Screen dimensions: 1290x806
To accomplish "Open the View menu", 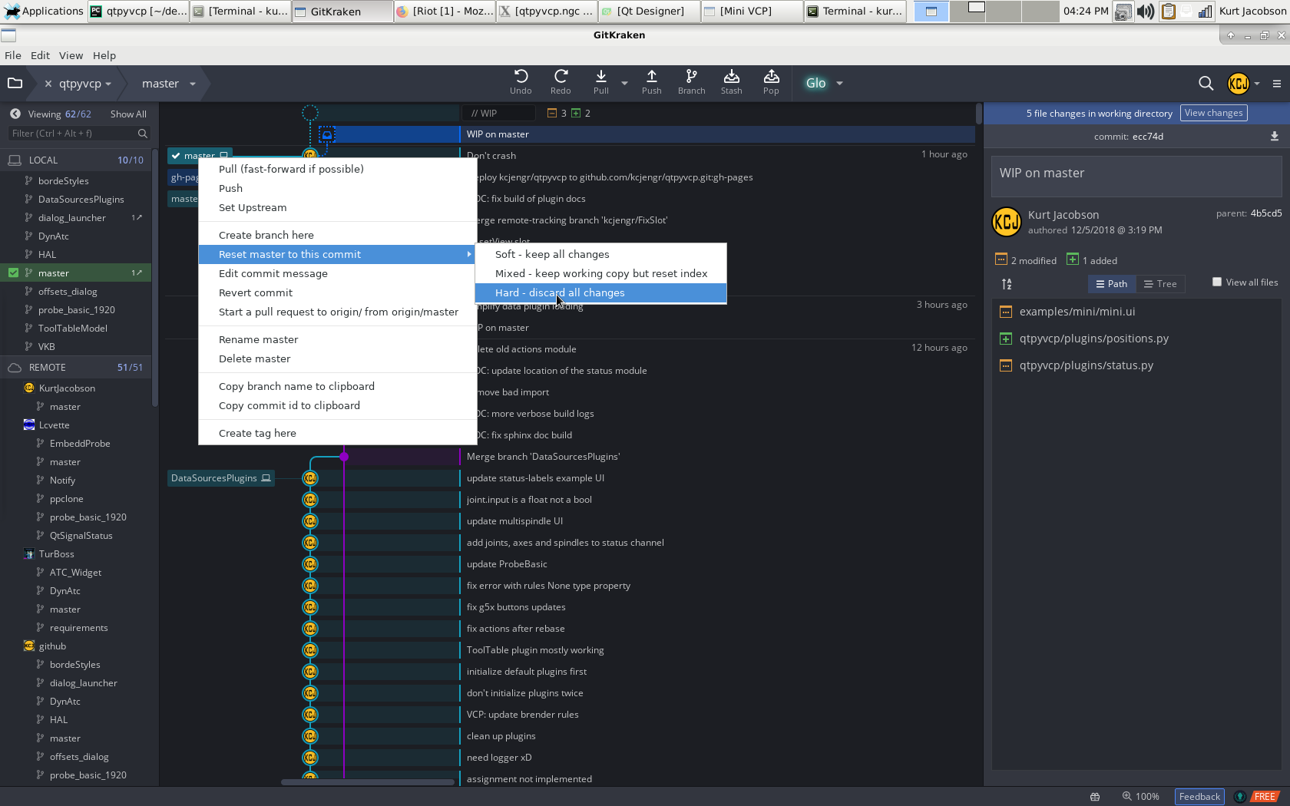I will pos(71,55).
